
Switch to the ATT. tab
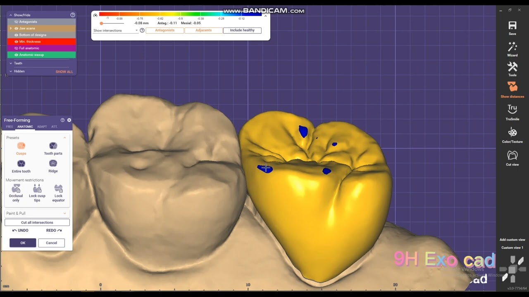tap(54, 127)
